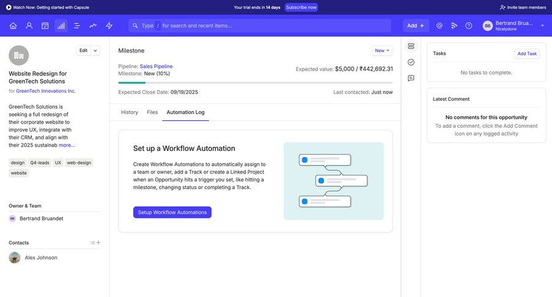
Task: Click the add contact plus icon
Action: [98, 243]
